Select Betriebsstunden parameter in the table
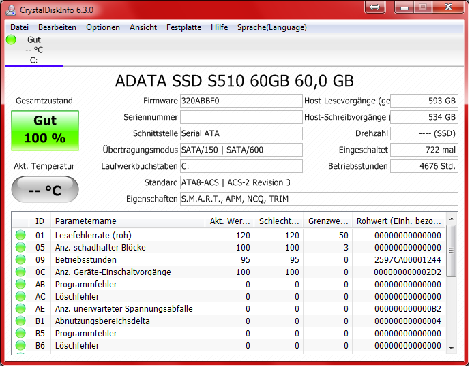 (x=228, y=259)
